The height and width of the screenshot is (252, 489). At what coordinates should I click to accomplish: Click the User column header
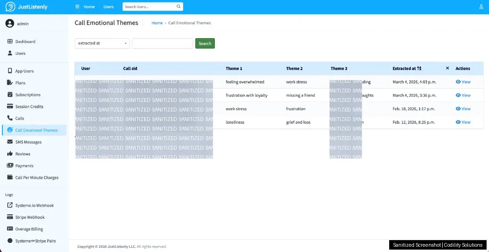pyautogui.click(x=86, y=69)
